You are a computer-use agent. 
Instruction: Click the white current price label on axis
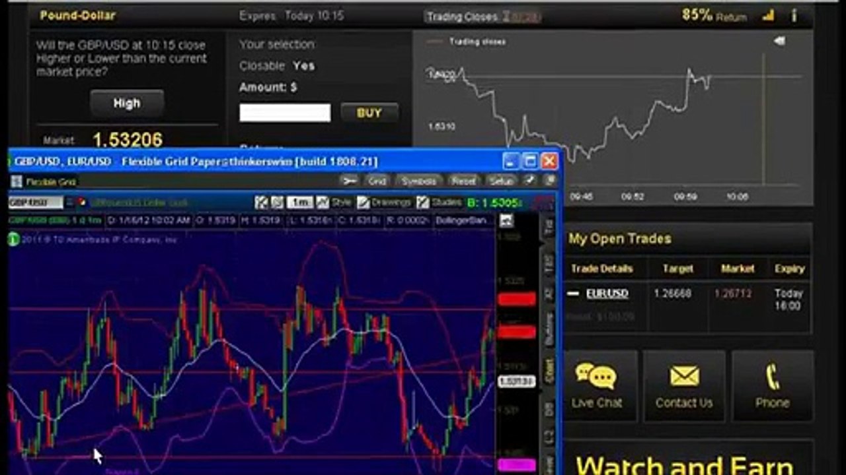point(516,381)
